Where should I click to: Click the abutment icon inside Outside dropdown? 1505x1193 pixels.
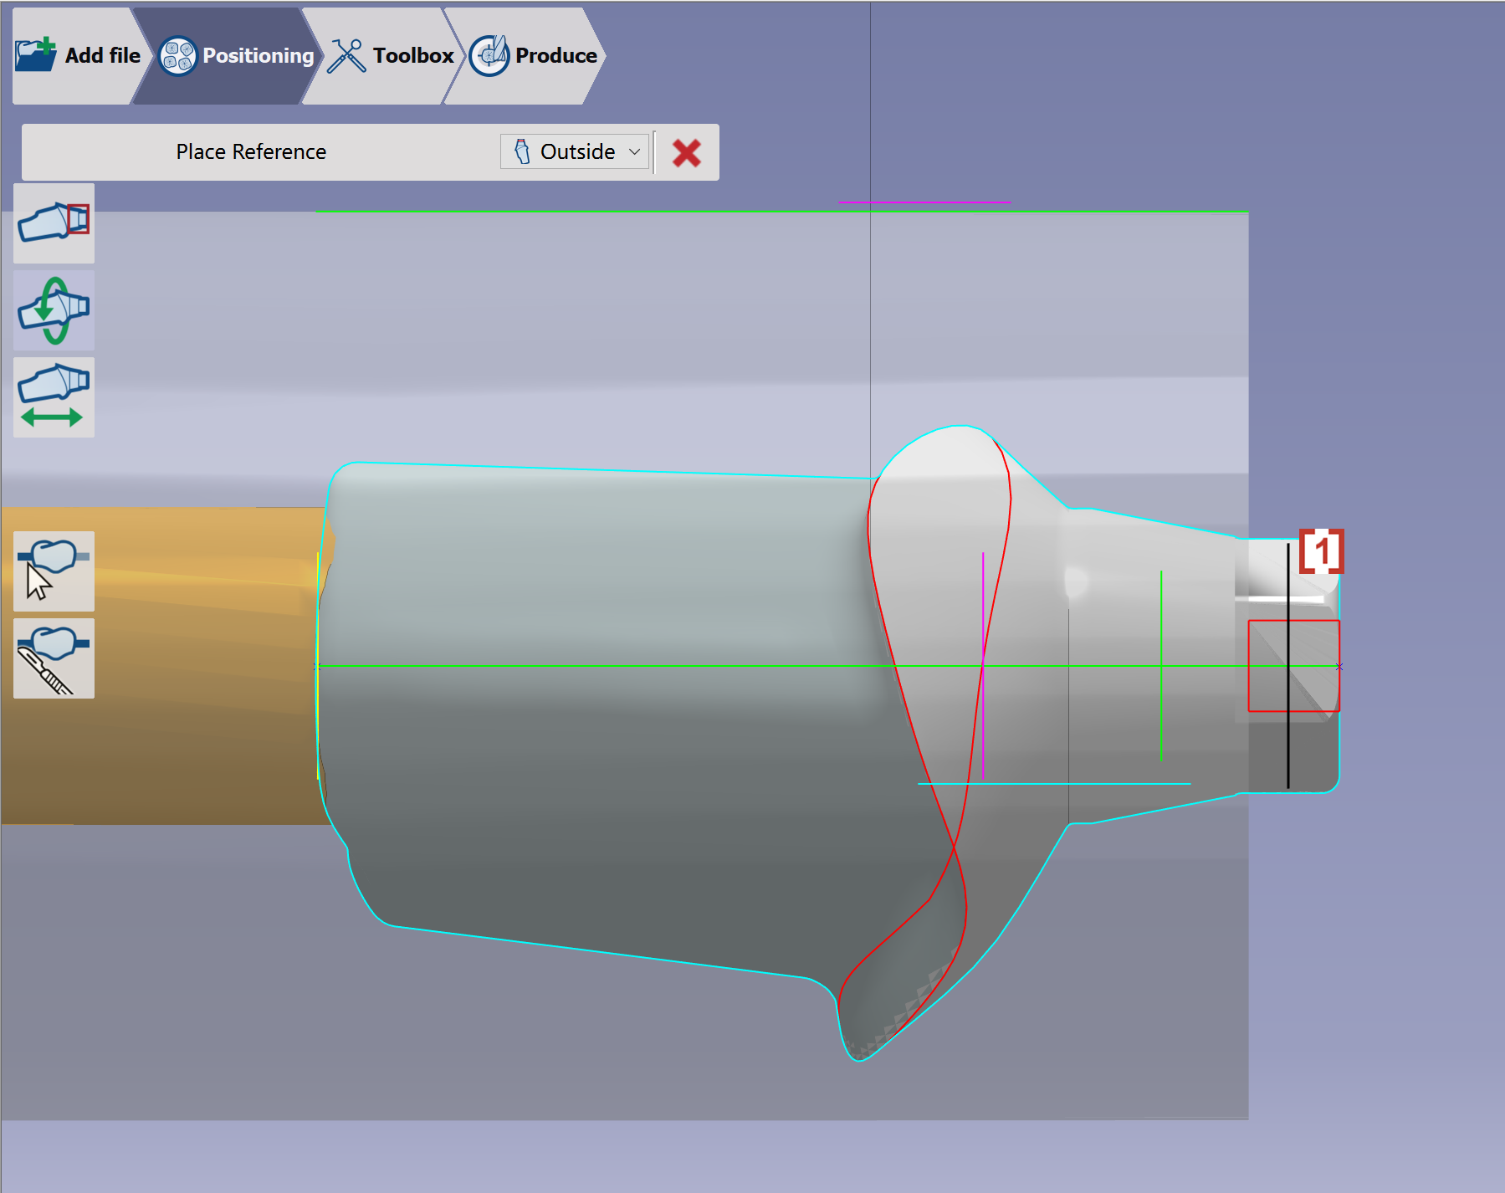(x=522, y=151)
